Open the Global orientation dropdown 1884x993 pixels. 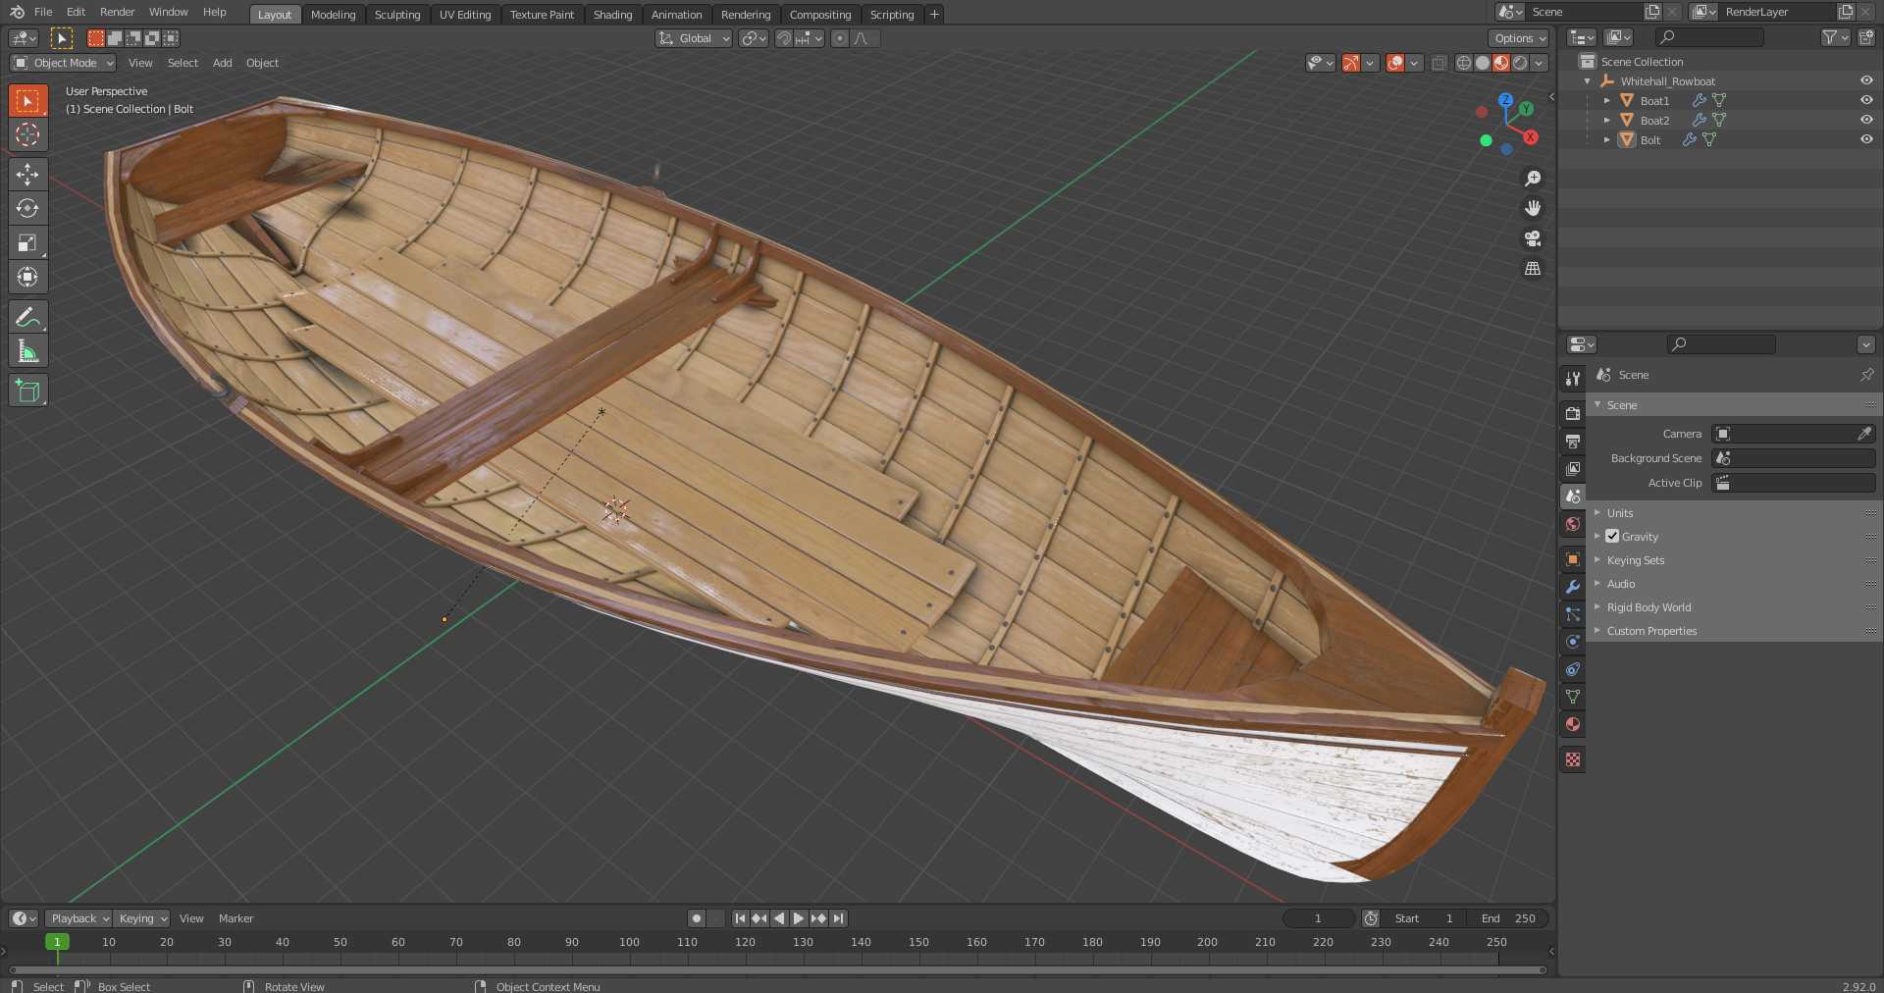pos(694,38)
